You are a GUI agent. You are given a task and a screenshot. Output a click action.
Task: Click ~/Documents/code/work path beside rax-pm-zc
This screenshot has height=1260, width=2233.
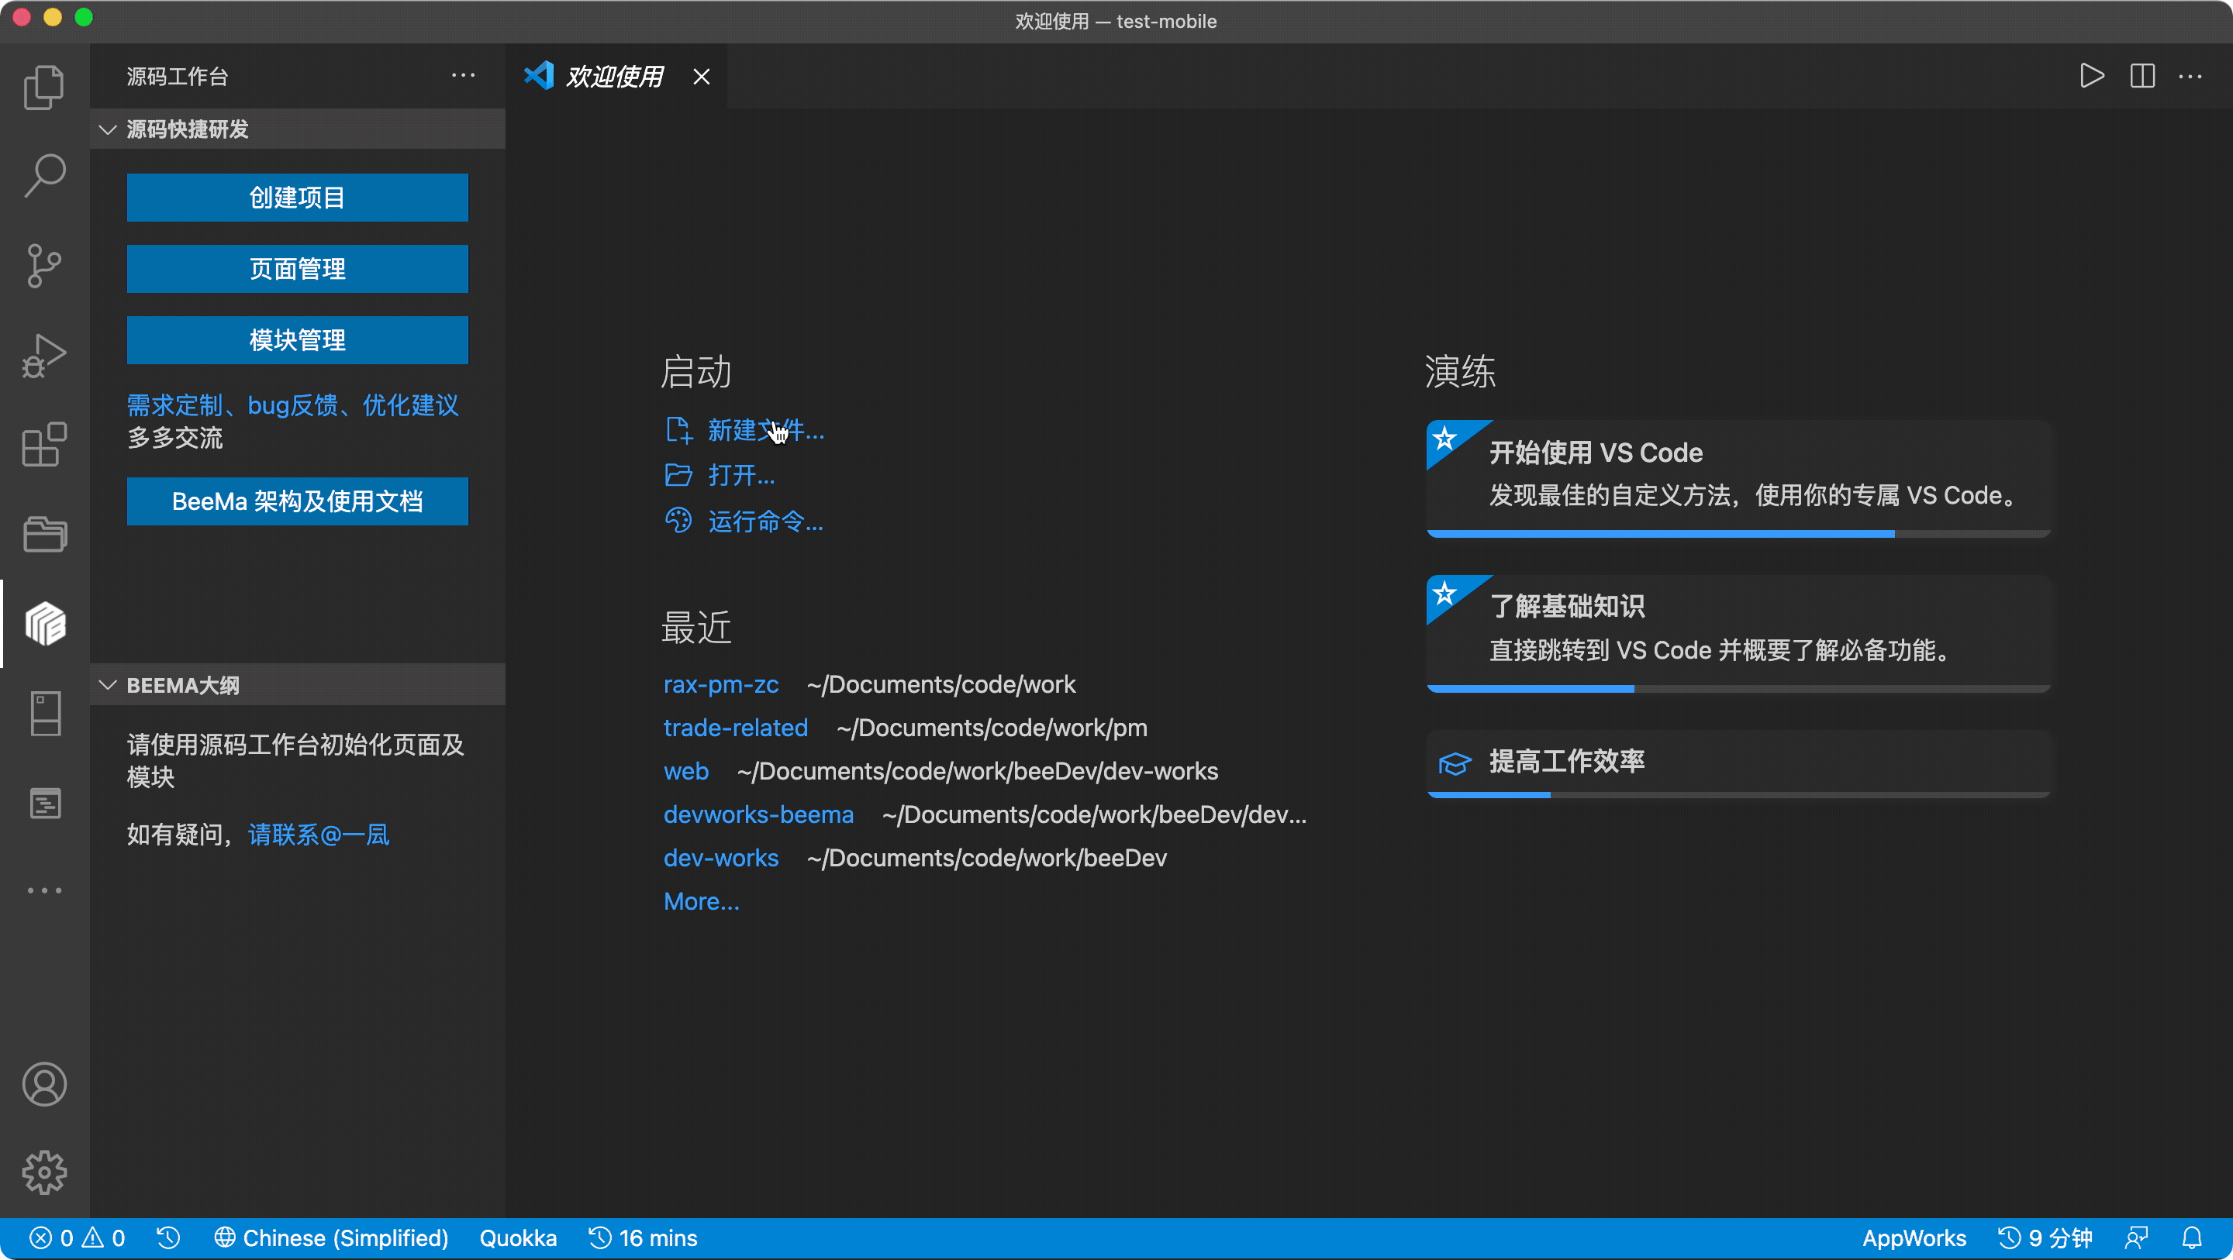(x=941, y=684)
